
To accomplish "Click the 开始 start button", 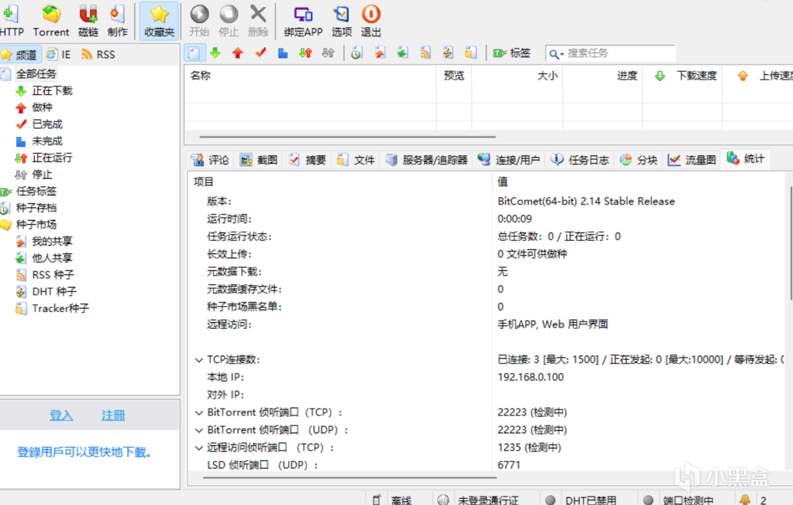I will (x=199, y=21).
